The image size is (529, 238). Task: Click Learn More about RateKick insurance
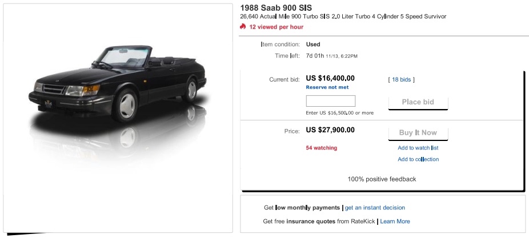(395, 221)
